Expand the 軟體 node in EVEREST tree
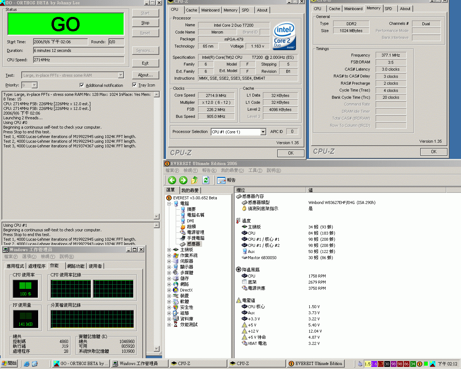 tap(169, 302)
